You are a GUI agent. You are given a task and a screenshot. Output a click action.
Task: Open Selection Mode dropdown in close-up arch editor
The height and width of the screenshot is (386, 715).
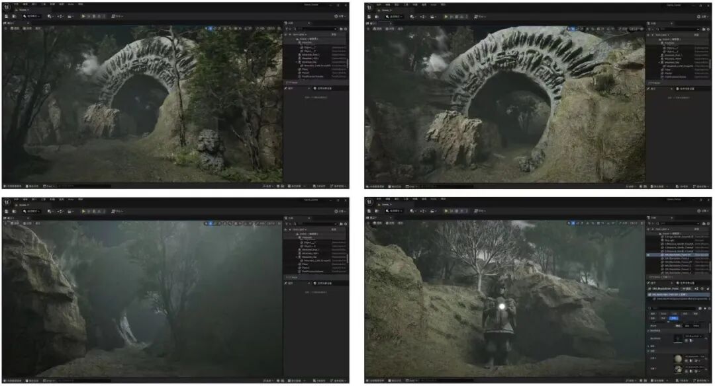coord(394,17)
